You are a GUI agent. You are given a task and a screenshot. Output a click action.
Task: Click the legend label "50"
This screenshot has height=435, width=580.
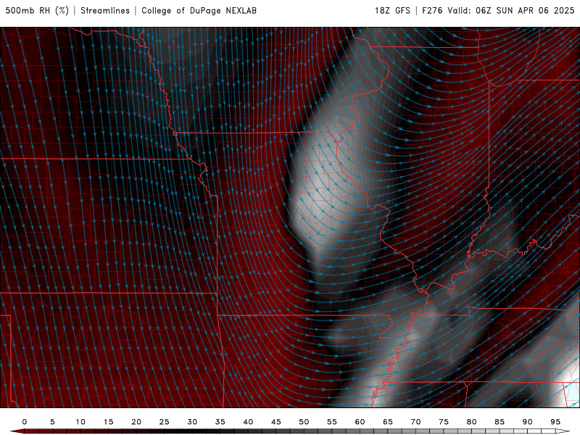pos(304,422)
